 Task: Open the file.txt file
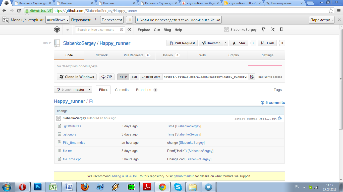coord(67,151)
